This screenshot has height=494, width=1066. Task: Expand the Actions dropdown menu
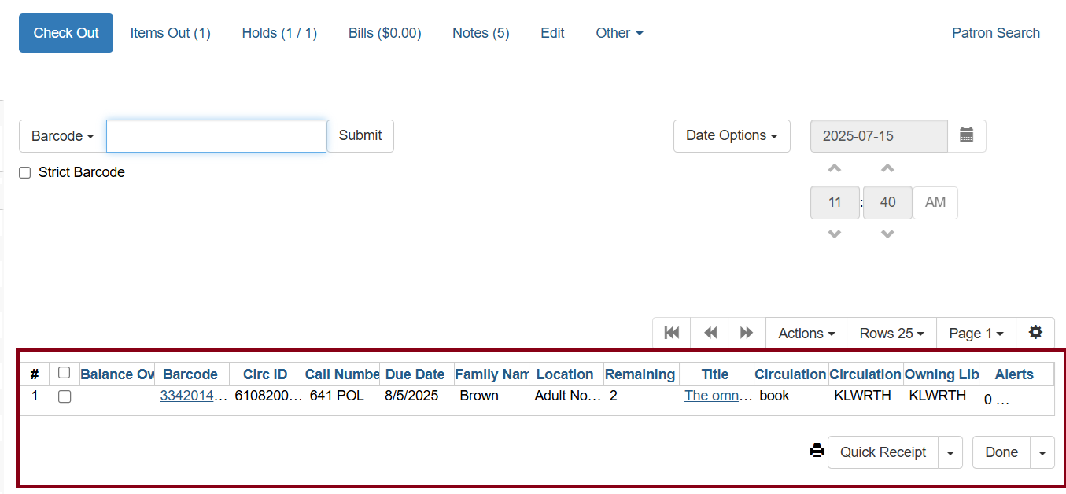(x=806, y=334)
